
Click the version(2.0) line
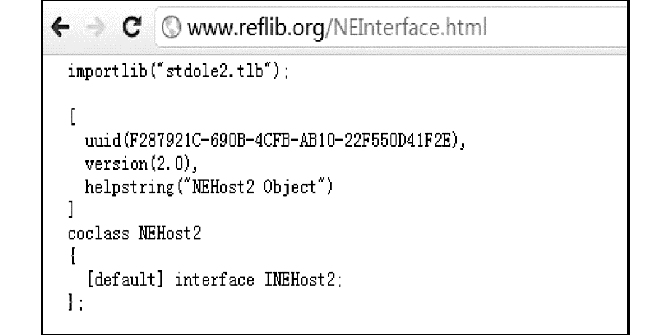[141, 164]
